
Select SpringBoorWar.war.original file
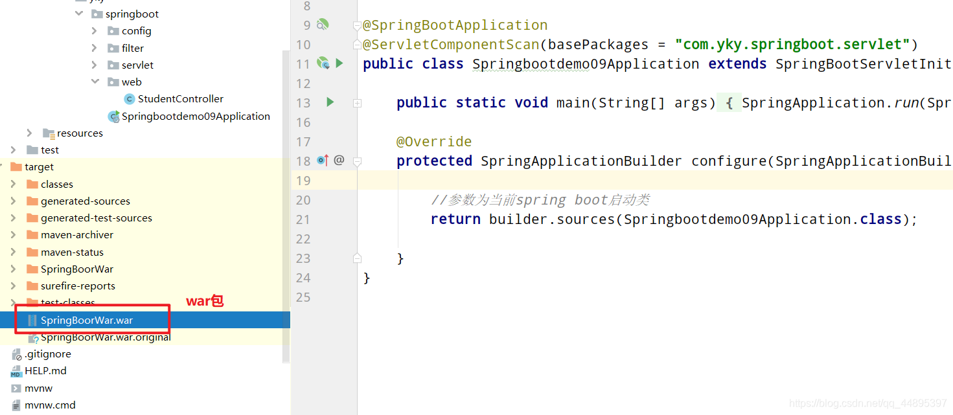pyautogui.click(x=106, y=337)
